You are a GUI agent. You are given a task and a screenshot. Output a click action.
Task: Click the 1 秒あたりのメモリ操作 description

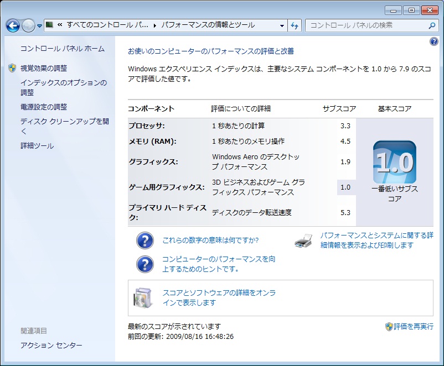coord(248,141)
